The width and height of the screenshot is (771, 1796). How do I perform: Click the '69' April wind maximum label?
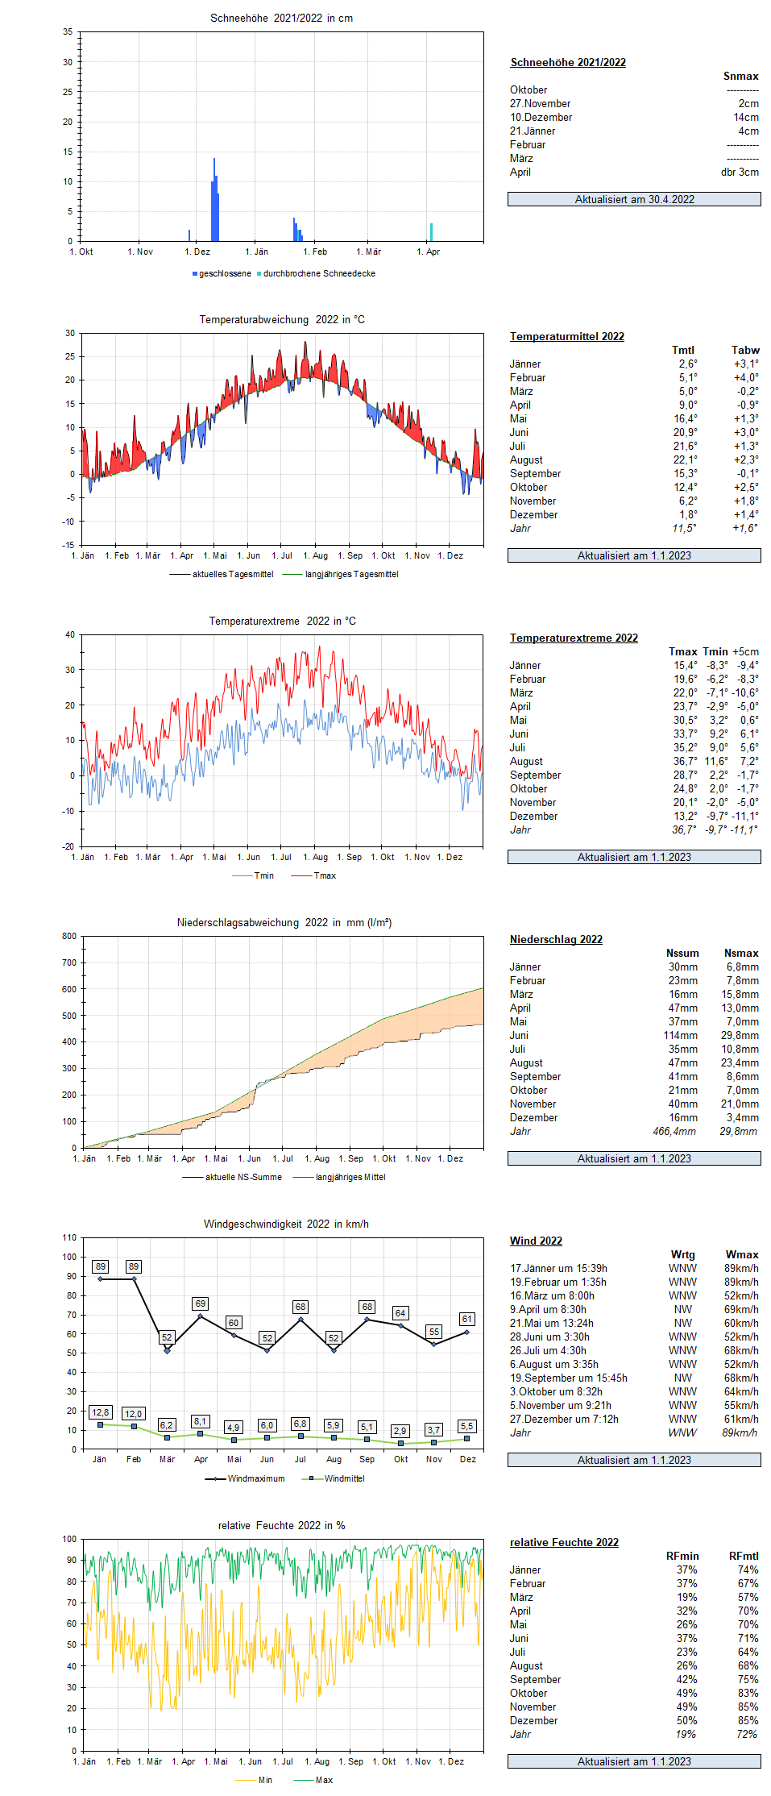201,1303
